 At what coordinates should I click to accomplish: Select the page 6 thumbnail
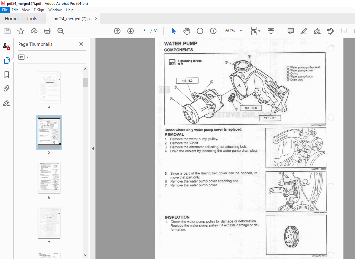click(49, 177)
